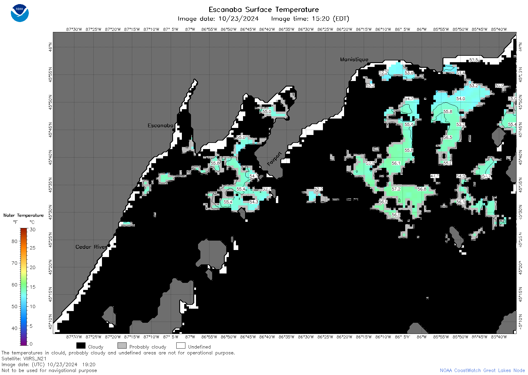Click the 46°N label on left axis

[50, 47]
